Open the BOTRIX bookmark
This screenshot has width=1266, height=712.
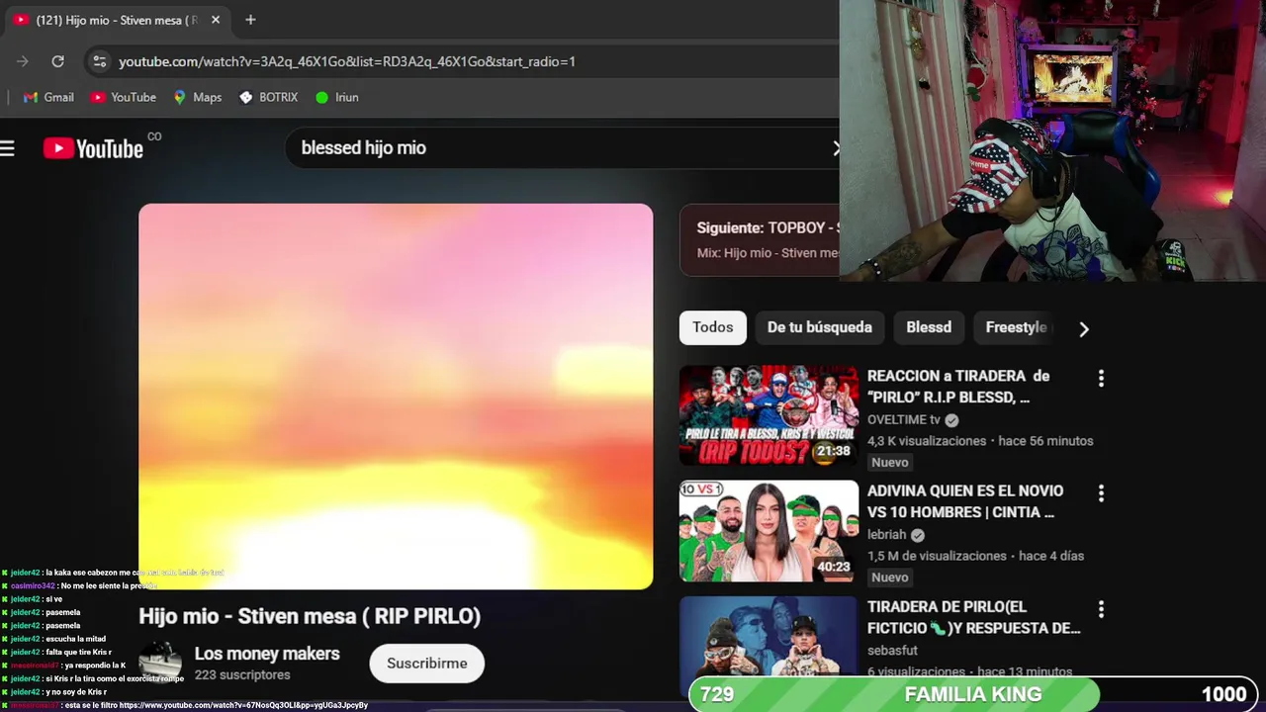(268, 97)
